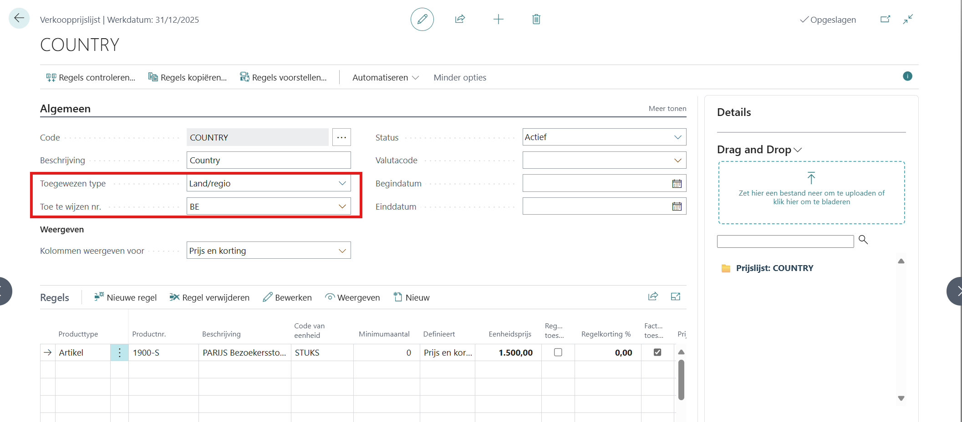Open page in new window icon
962x422 pixels.
pyautogui.click(x=885, y=19)
